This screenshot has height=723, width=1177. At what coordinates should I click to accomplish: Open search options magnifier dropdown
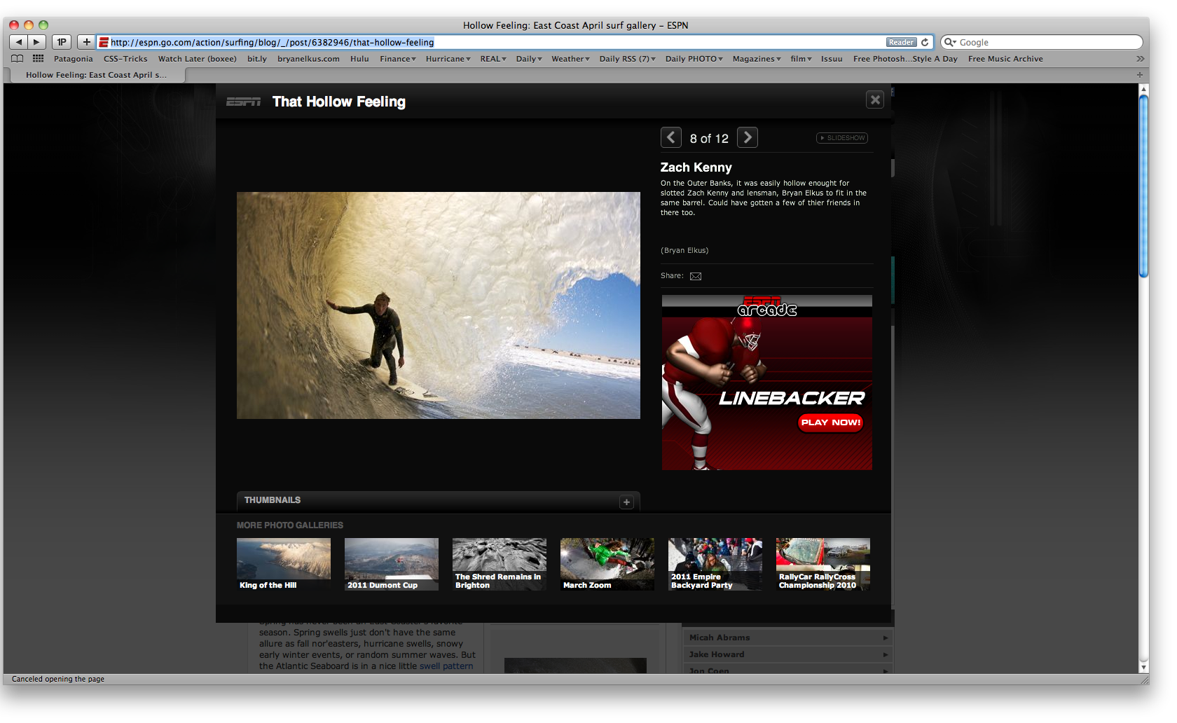[x=950, y=42]
